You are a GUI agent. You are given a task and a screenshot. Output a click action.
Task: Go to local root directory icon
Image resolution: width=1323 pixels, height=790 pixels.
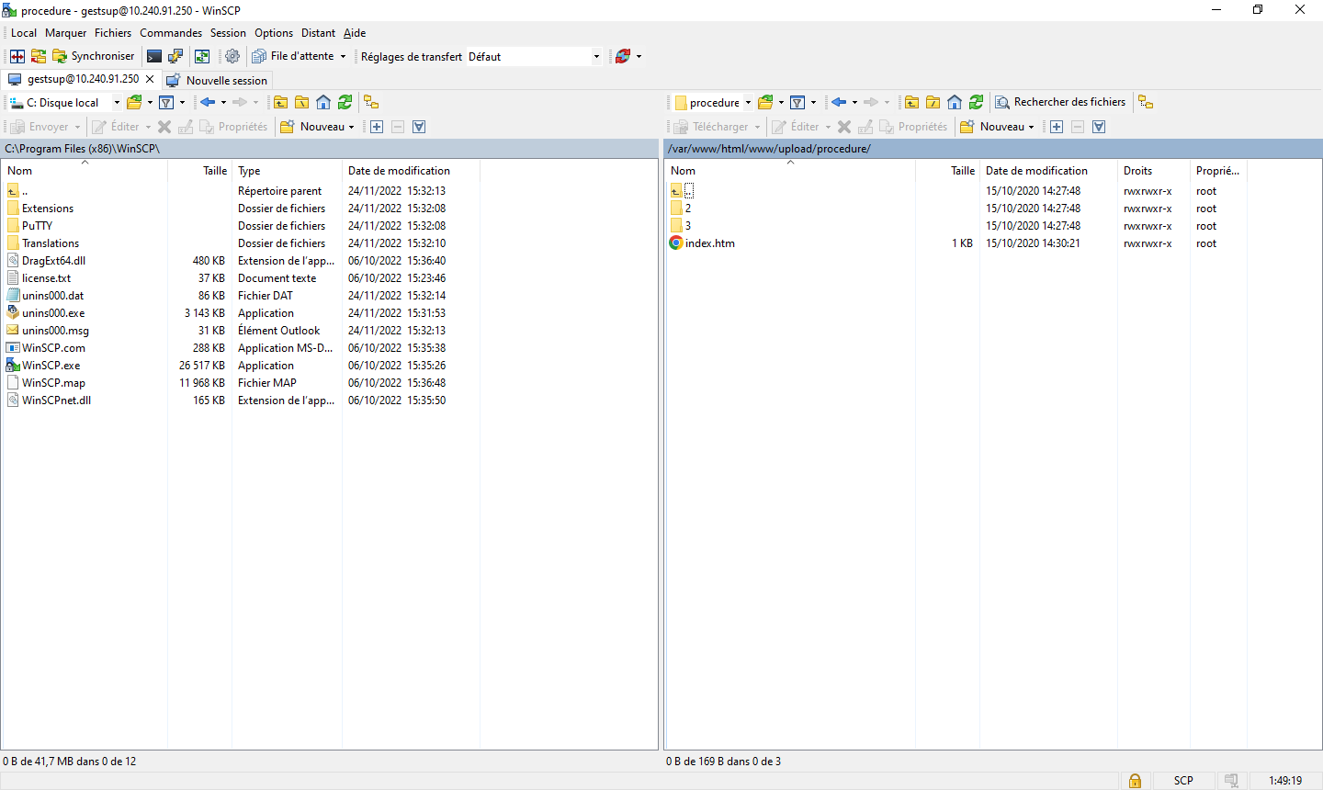coord(301,102)
